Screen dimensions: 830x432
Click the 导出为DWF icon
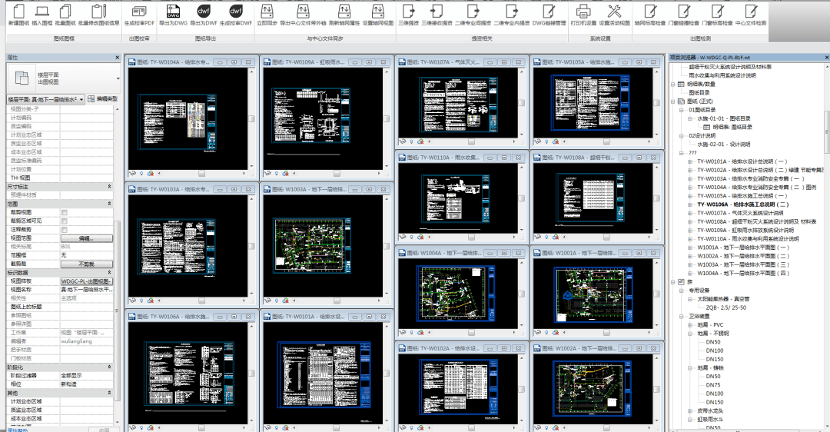pos(204,15)
